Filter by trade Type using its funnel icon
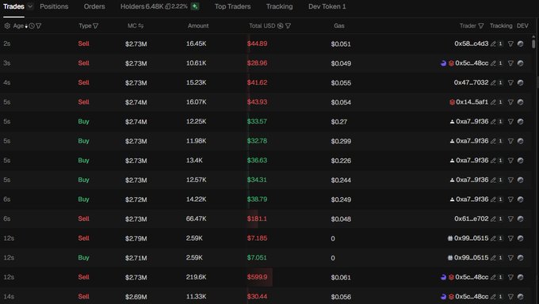 [96, 26]
